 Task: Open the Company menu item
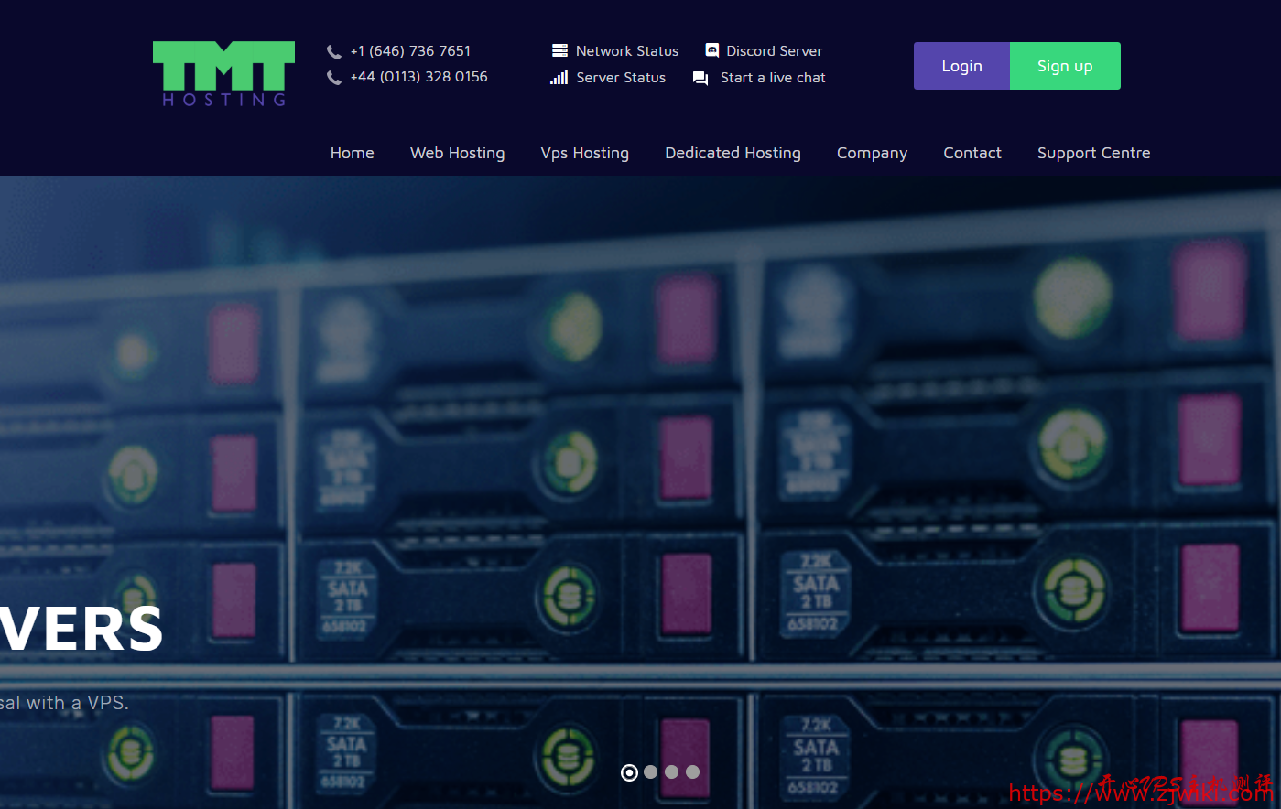(x=872, y=153)
